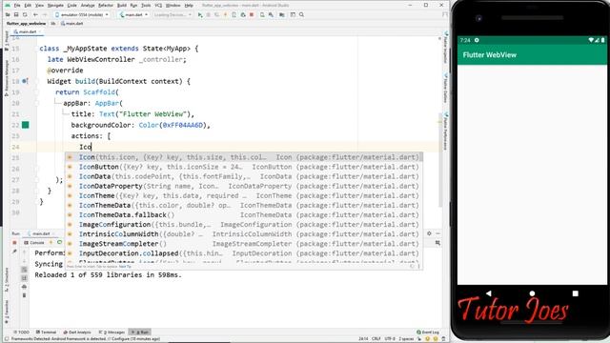Click the red stop icon in Run panel
This screenshot has height=343, width=610.
click(x=15, y=243)
